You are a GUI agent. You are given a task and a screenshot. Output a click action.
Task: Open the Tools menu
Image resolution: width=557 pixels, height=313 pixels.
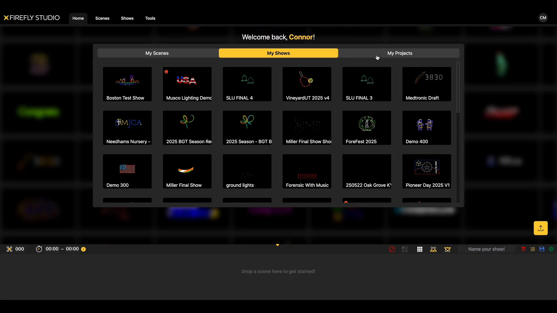click(x=150, y=18)
